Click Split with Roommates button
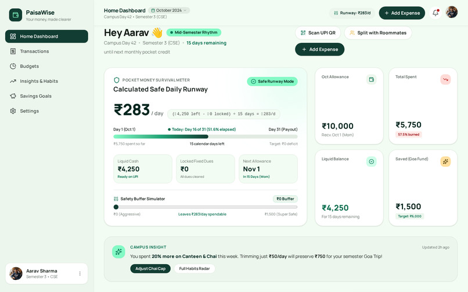 click(x=378, y=33)
